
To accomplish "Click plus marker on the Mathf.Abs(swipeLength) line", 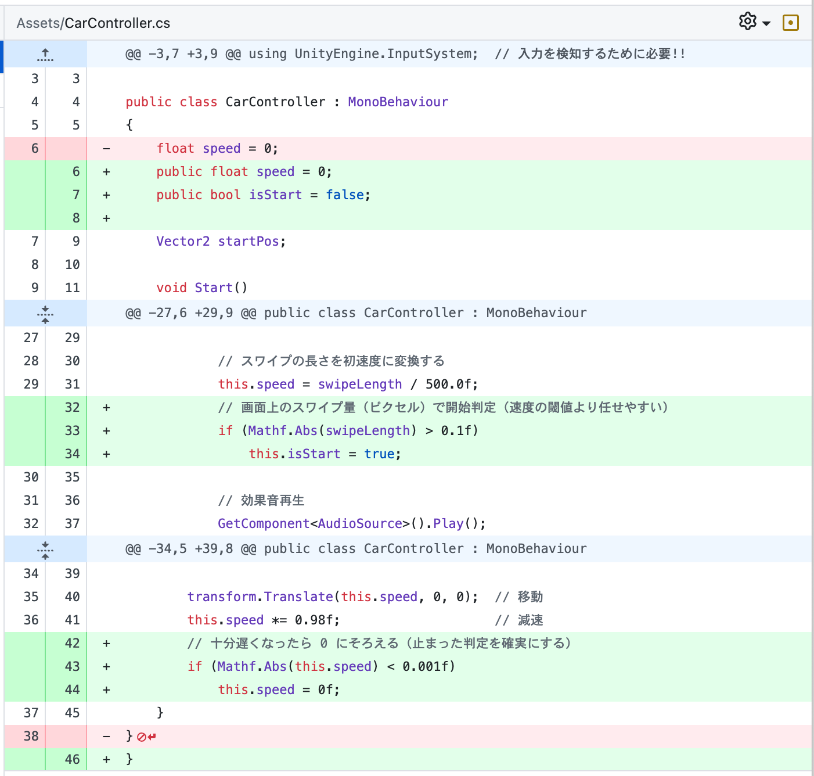I will pyautogui.click(x=106, y=431).
